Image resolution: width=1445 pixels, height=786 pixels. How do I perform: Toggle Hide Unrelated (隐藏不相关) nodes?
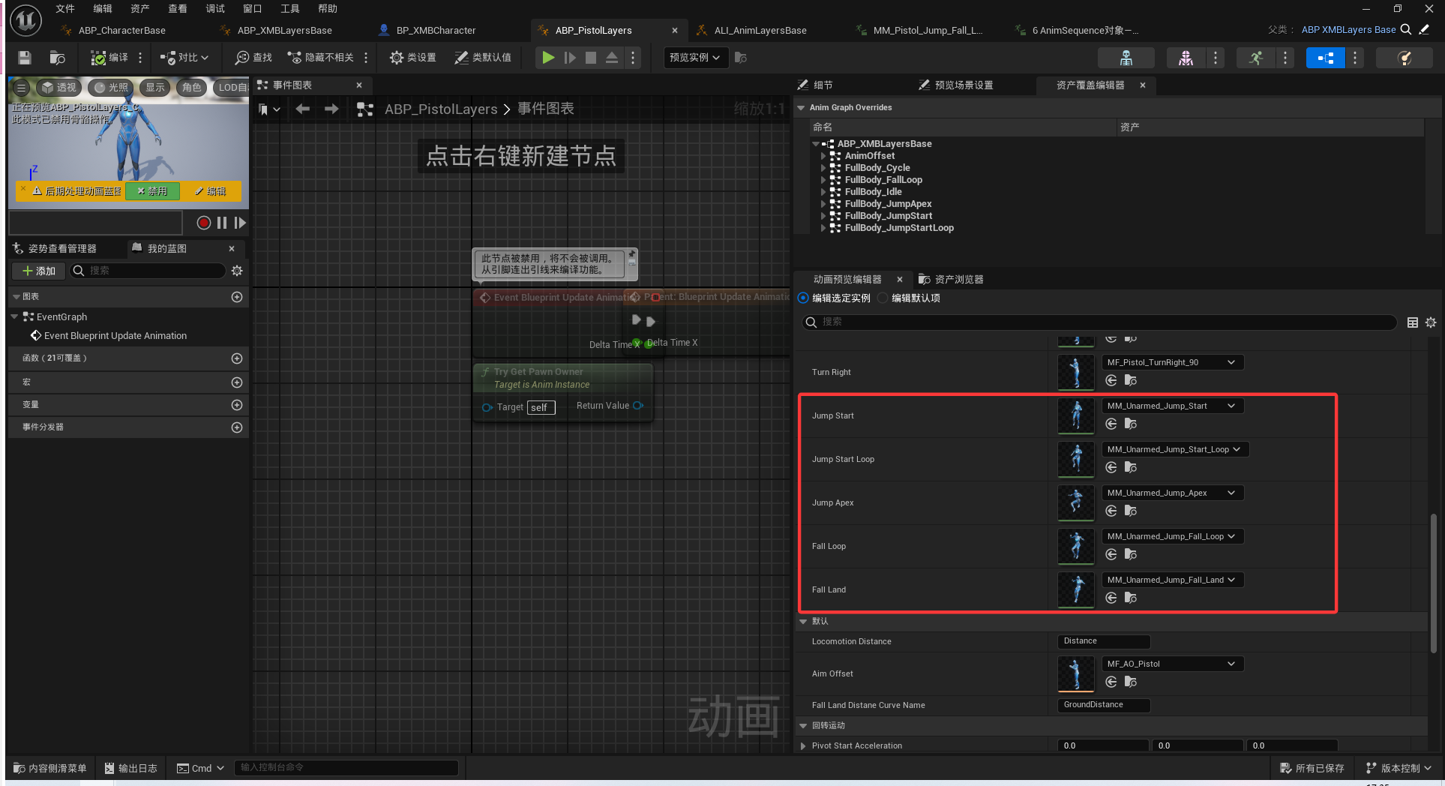click(x=321, y=58)
